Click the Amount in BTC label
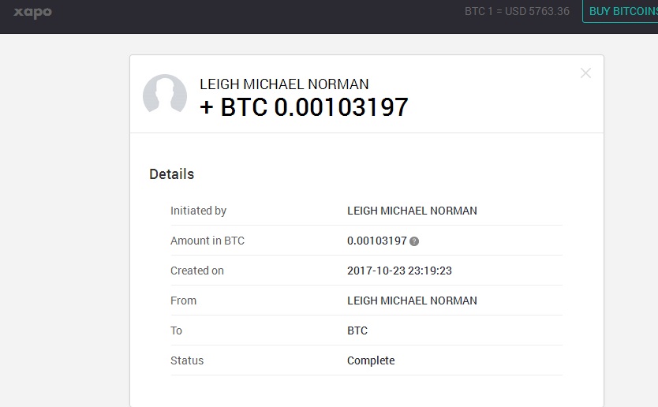 point(207,241)
